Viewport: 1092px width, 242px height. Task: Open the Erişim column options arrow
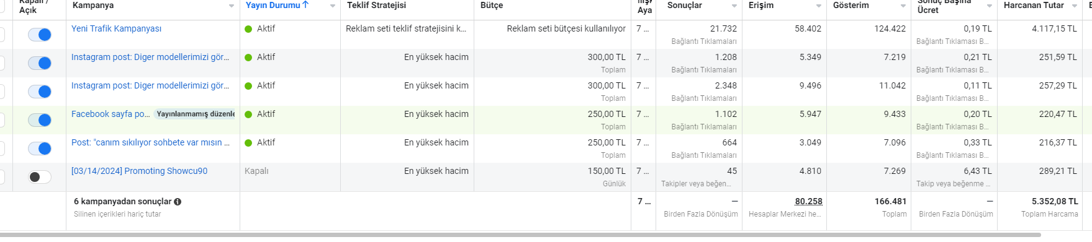819,6
